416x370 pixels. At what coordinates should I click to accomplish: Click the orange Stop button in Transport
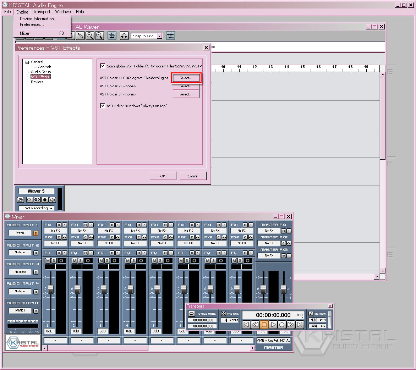264,324
